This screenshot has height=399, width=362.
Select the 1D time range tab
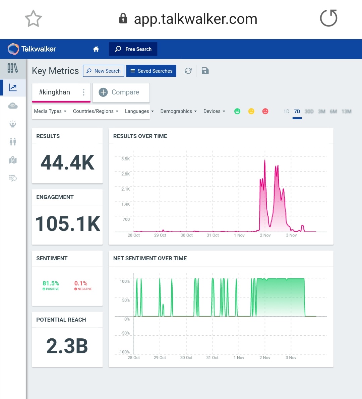(286, 111)
